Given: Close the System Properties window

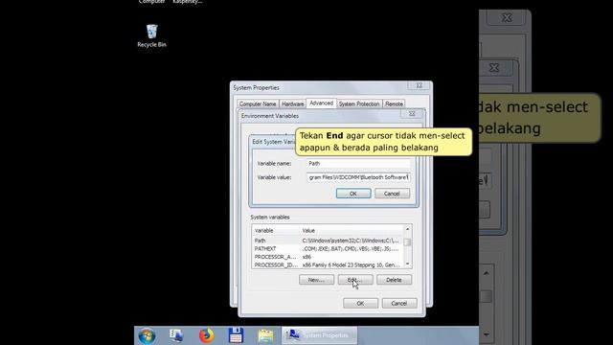Looking at the screenshot, I should [x=420, y=85].
